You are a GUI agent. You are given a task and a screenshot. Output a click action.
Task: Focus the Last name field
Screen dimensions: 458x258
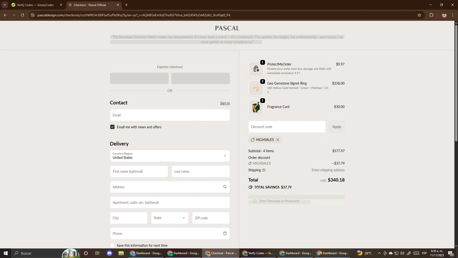point(201,171)
